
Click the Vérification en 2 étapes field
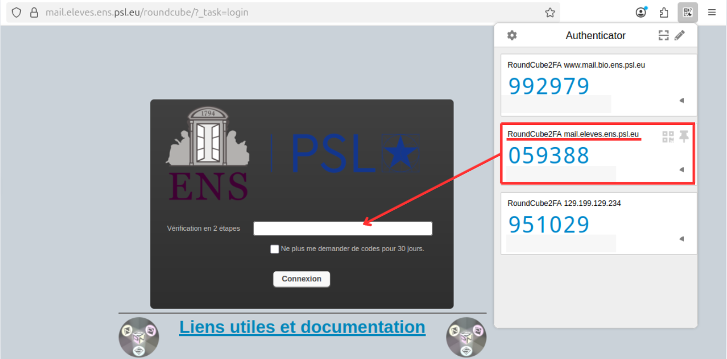point(342,229)
